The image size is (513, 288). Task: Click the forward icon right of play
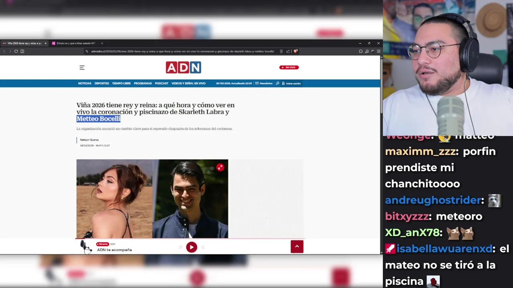pyautogui.click(x=203, y=247)
